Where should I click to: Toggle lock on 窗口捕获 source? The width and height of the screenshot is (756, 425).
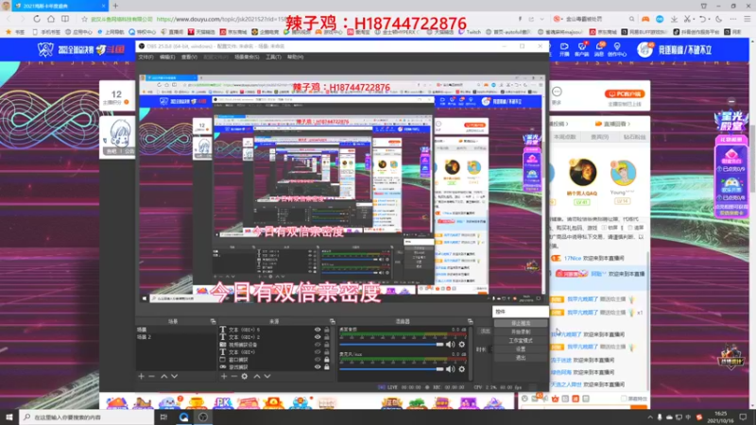click(326, 360)
